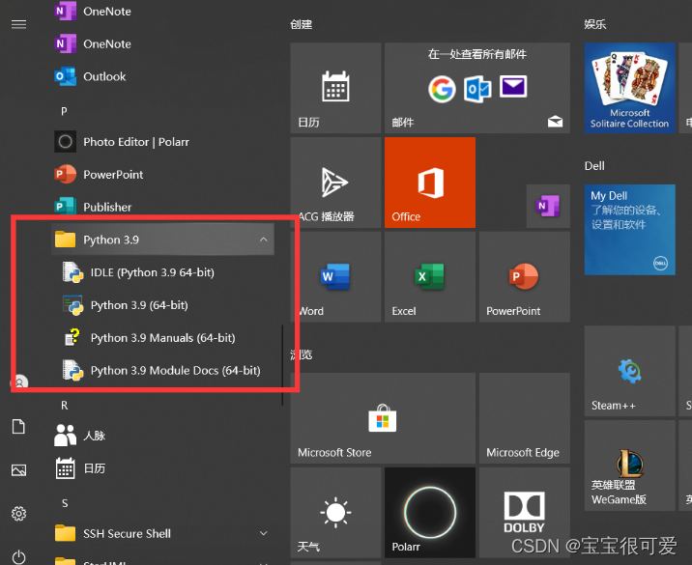
Task: Launch IDLE (Python 3.9 64-bit)
Action: [162, 272]
